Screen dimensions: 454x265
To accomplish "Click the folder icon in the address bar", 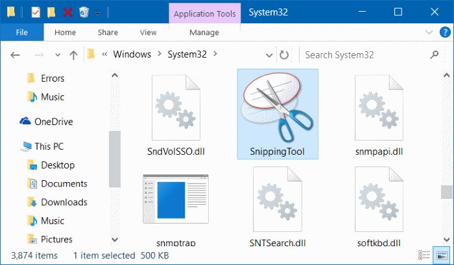I will 91,54.
